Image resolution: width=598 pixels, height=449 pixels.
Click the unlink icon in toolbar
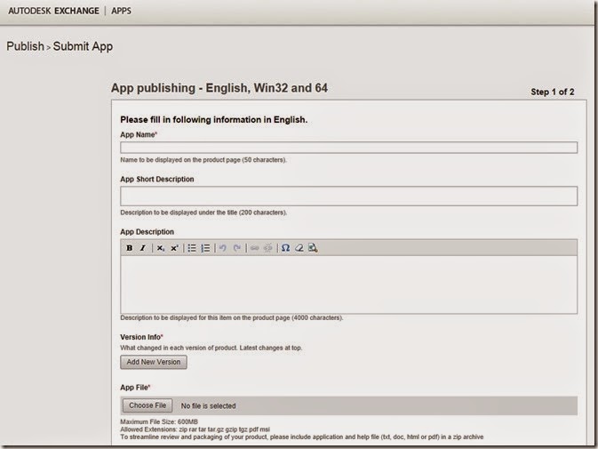tap(267, 248)
